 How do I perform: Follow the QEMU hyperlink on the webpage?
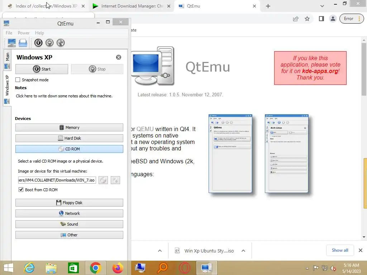145,129
